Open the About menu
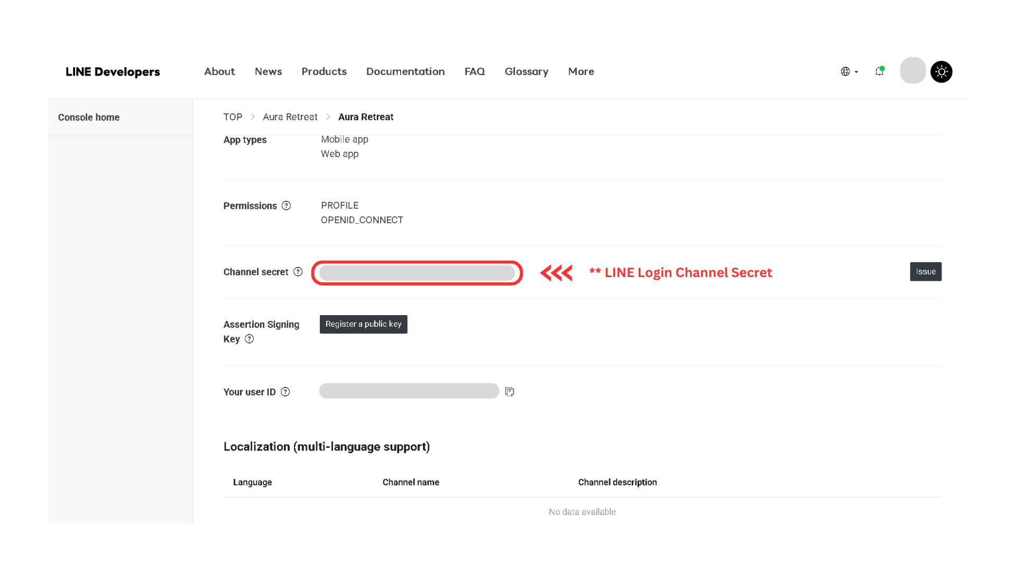The image size is (1015, 571). (x=219, y=71)
